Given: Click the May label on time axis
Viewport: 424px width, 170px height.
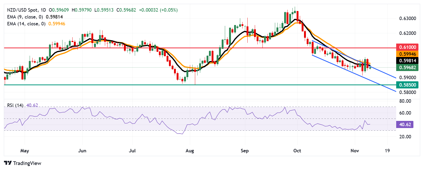Looking at the screenshot, I should pyautogui.click(x=25, y=151).
